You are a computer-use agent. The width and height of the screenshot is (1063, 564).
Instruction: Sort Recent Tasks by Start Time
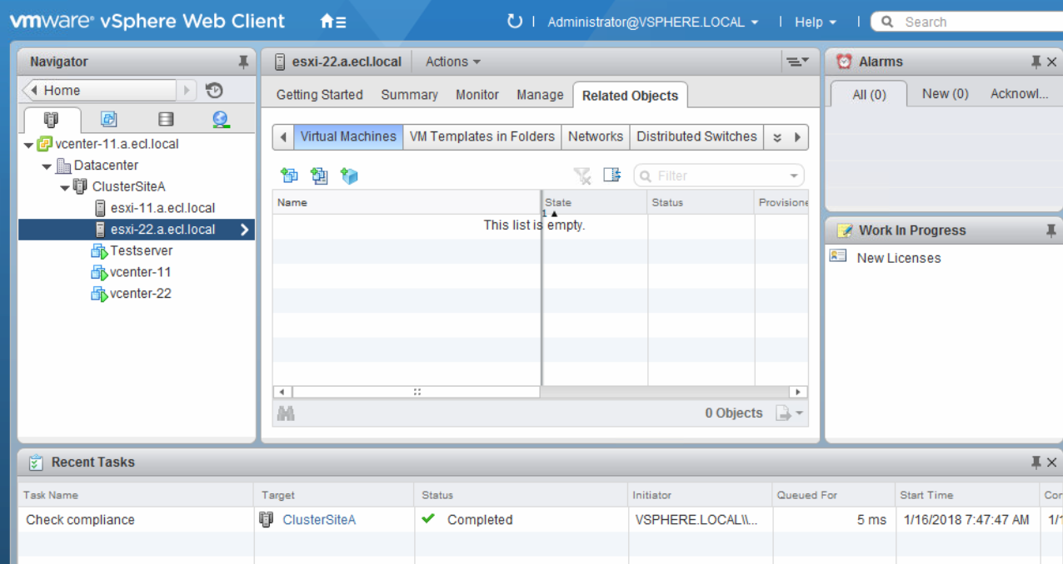click(x=966, y=495)
